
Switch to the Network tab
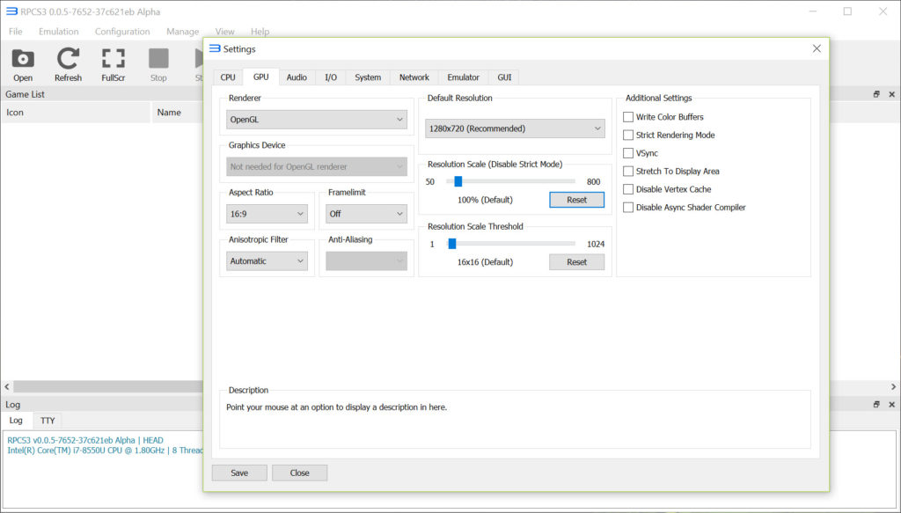414,77
